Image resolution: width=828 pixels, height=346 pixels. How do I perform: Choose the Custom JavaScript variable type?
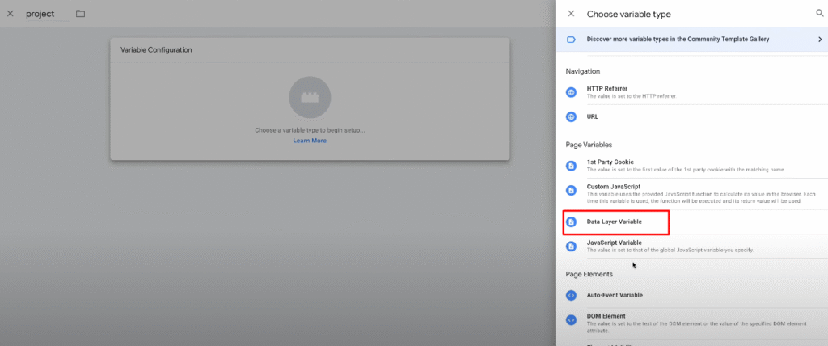613,187
